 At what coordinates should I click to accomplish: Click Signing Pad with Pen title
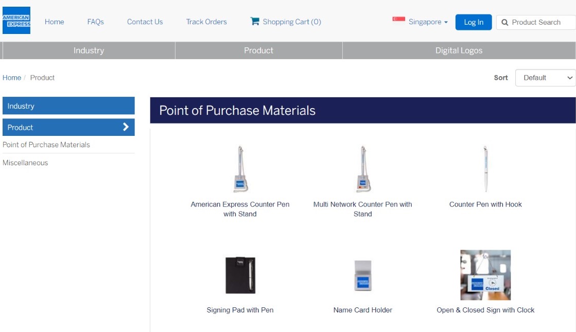(x=240, y=310)
